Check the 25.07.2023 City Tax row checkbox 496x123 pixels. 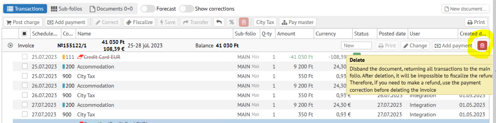pyautogui.click(x=25, y=76)
